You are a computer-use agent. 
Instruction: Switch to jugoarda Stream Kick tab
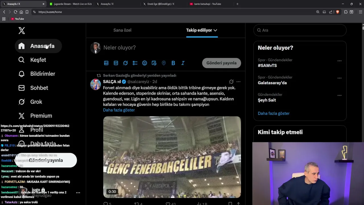[x=70, y=4]
